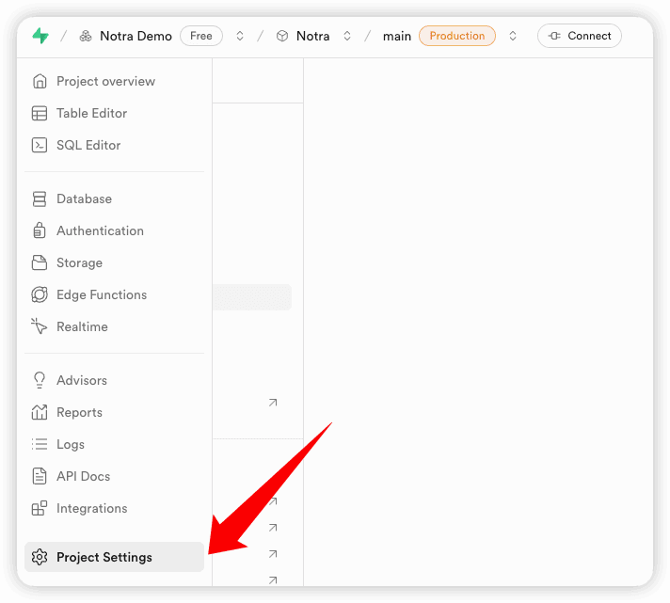Click the Storage bucket icon
This screenshot has width=670, height=603.
tap(40, 263)
